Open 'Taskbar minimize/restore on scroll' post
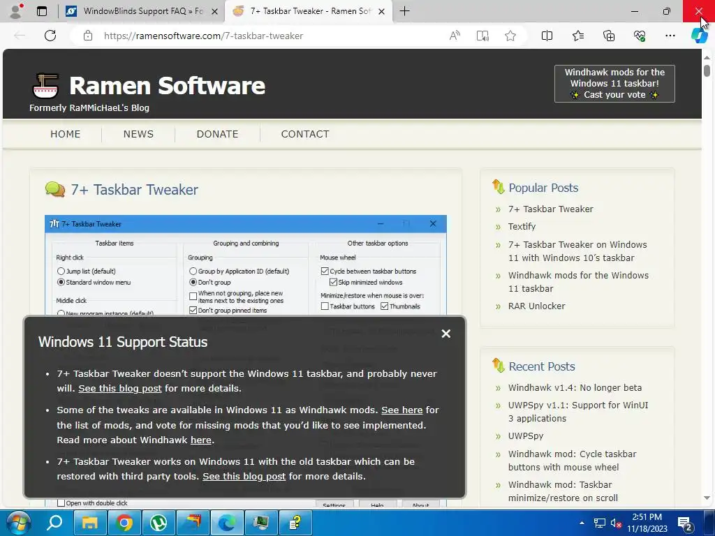The image size is (715, 536). click(563, 491)
